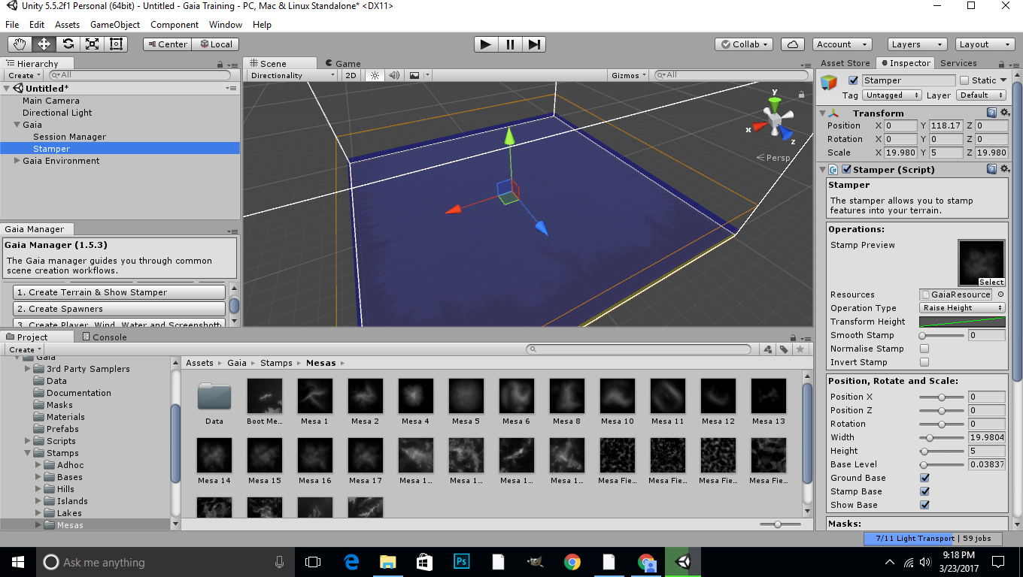Select the Rect transform tool

[x=116, y=44]
